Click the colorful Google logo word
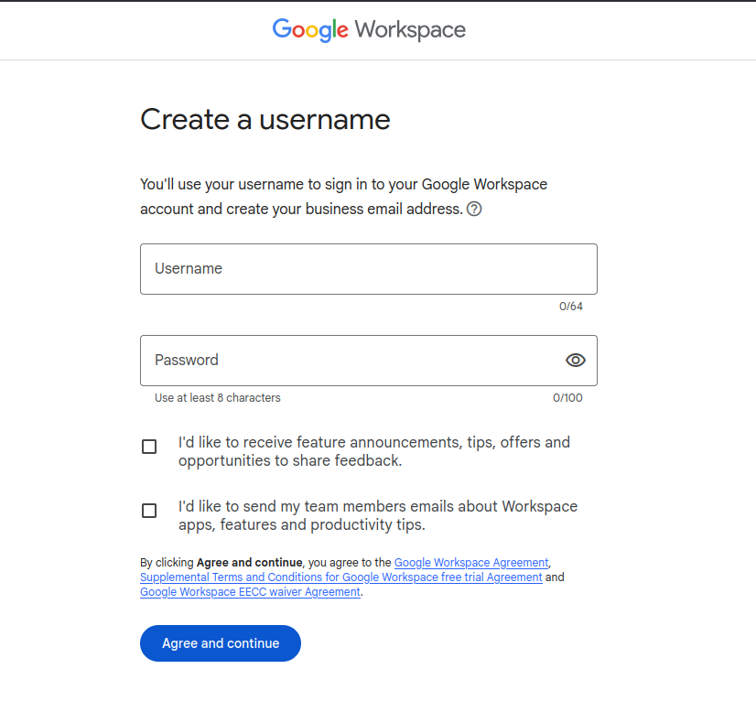 pyautogui.click(x=310, y=30)
